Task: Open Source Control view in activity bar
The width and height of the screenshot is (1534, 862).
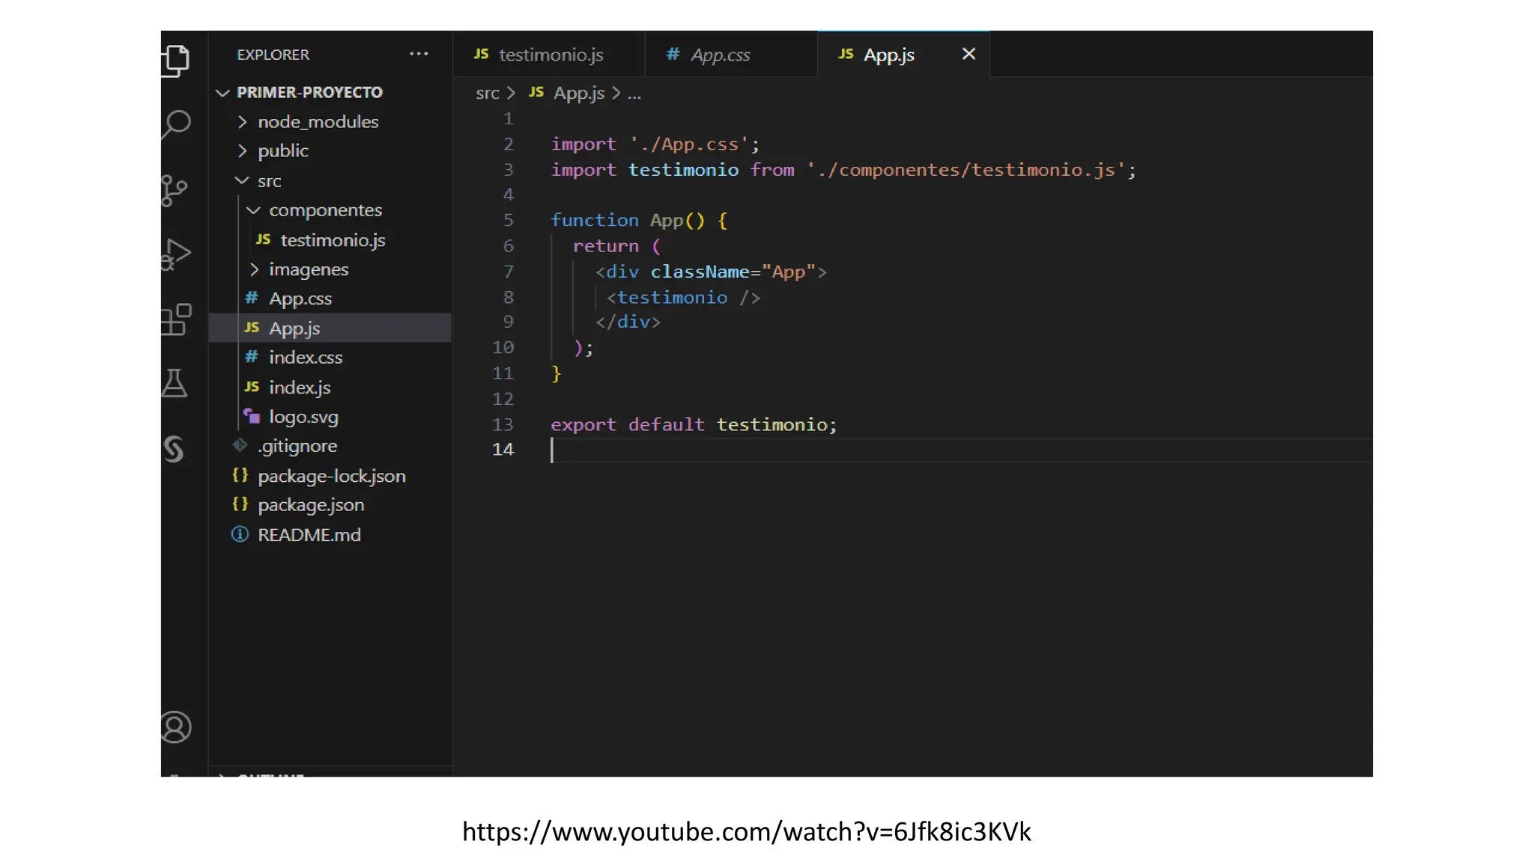Action: (175, 191)
